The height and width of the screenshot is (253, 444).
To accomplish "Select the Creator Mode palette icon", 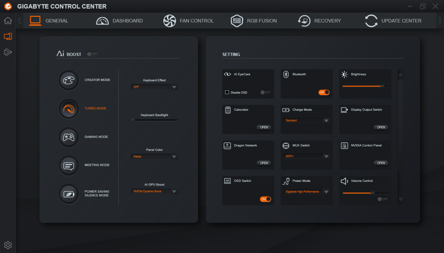I will 68,80.
